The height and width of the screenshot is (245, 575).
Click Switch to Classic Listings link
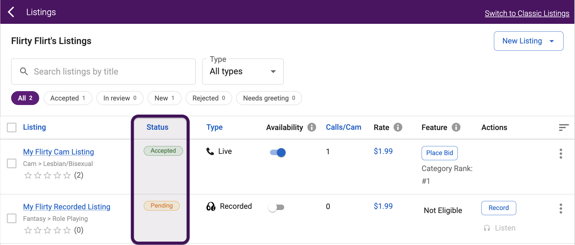click(527, 13)
